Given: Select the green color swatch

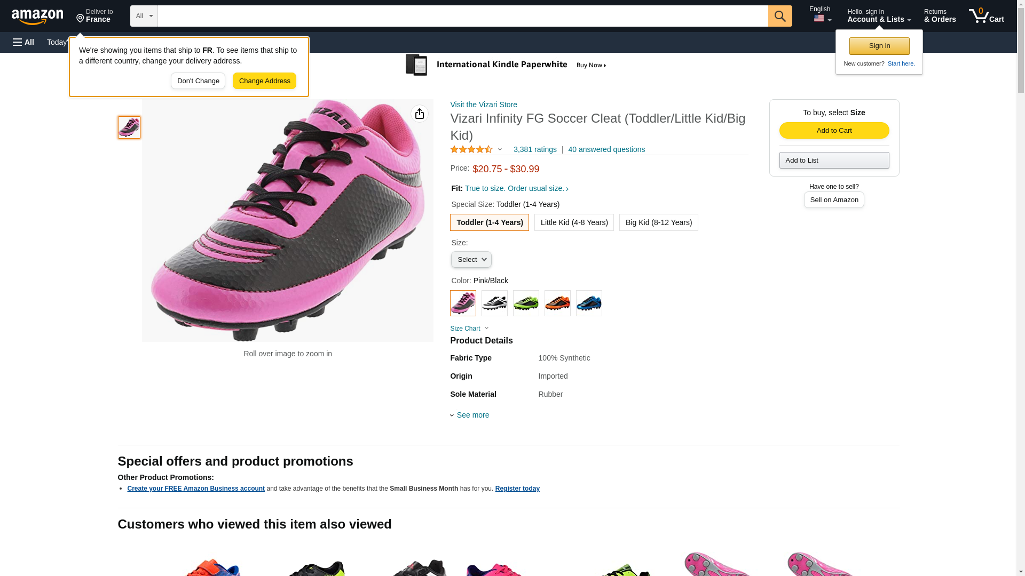Looking at the screenshot, I should (x=526, y=303).
